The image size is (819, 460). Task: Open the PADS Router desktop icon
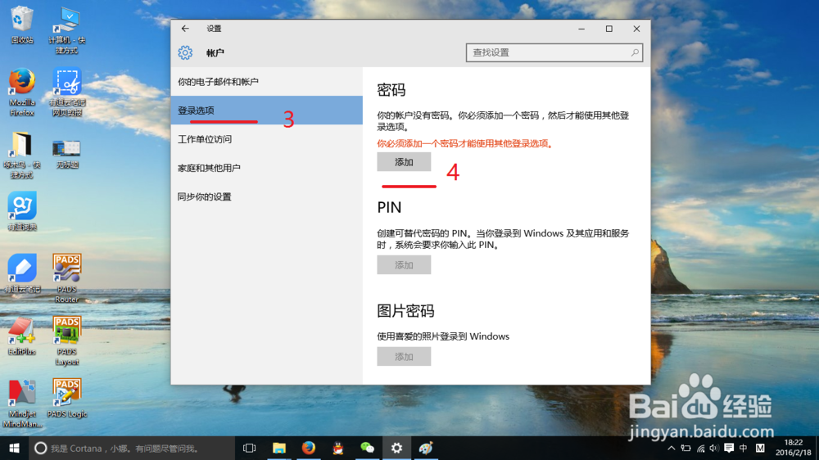(67, 277)
